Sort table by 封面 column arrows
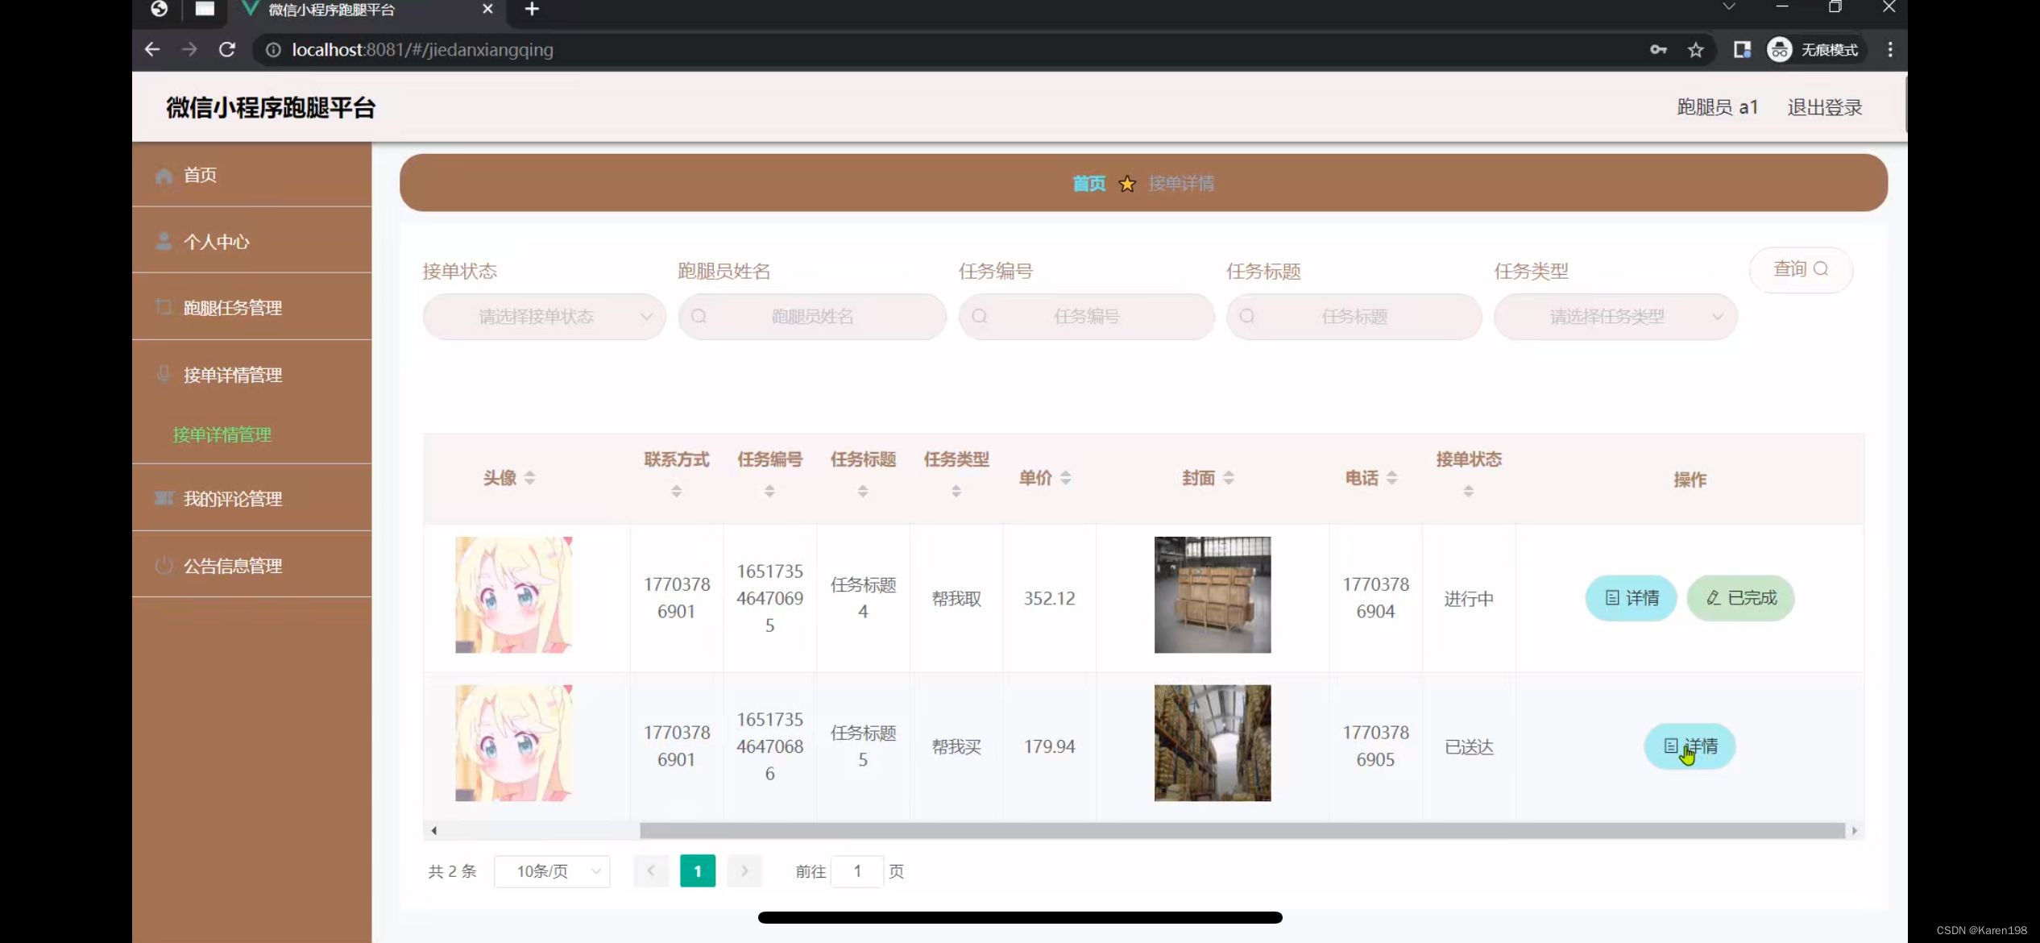The image size is (2040, 943). pyautogui.click(x=1229, y=478)
